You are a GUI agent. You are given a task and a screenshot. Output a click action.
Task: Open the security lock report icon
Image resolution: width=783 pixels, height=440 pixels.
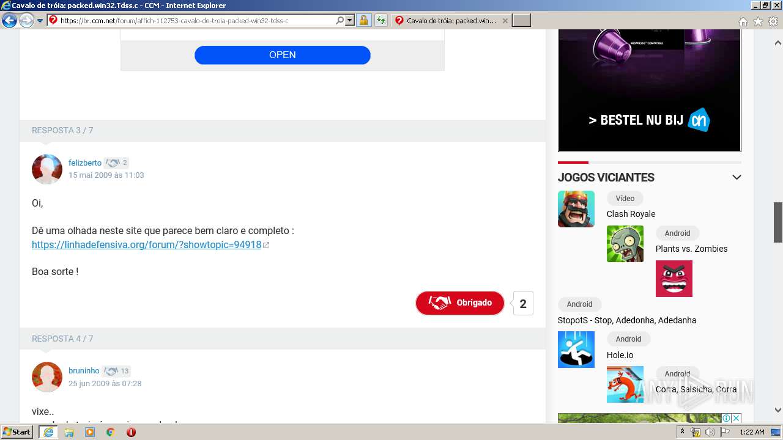click(x=363, y=21)
